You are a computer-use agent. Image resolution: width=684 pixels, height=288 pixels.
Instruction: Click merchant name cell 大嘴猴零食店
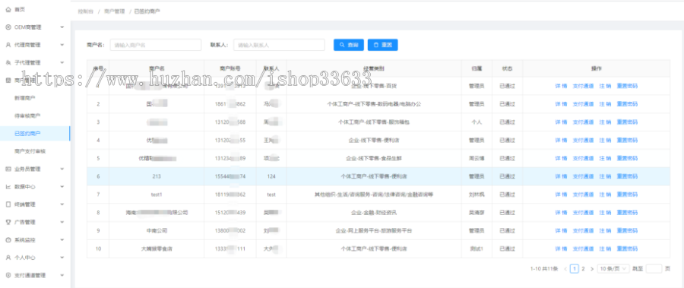pos(157,248)
